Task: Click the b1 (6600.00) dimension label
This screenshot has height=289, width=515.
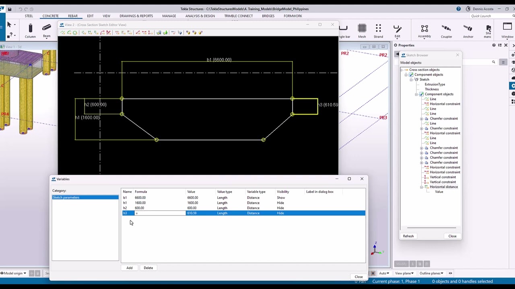Action: (x=219, y=60)
